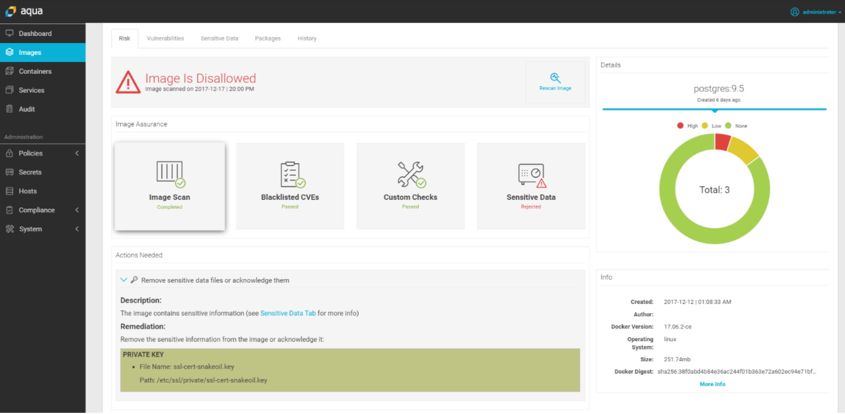Image resolution: width=845 pixels, height=414 pixels.
Task: Go to Dashboard in sidebar
Action: pyautogui.click(x=35, y=33)
